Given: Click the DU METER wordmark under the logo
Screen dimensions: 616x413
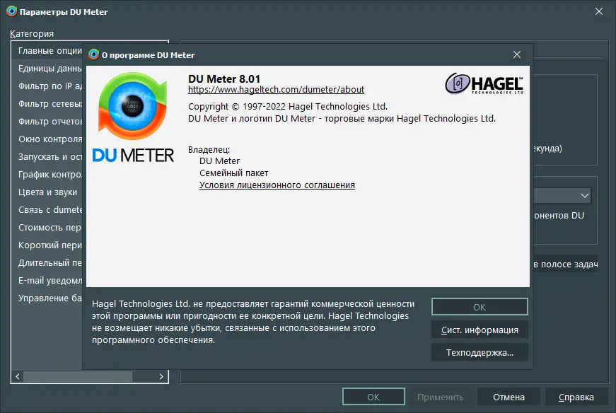Looking at the screenshot, I should (x=133, y=155).
